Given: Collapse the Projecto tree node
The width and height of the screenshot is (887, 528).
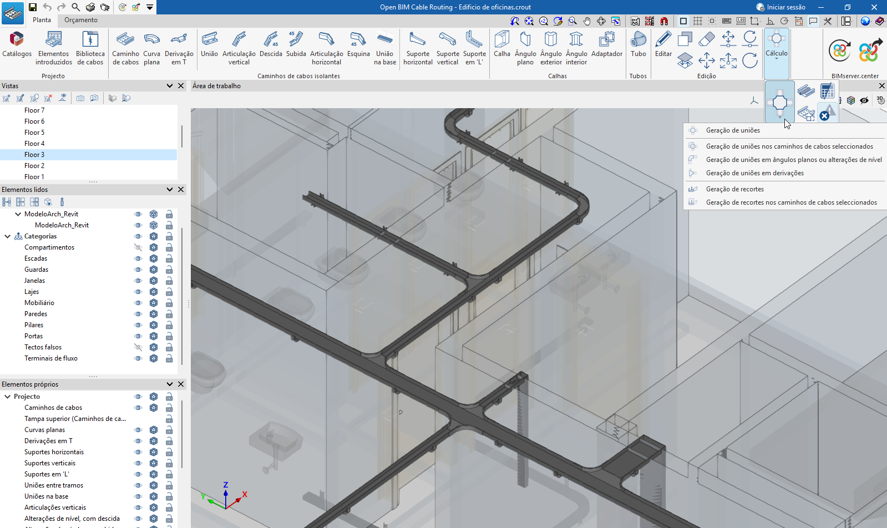Looking at the screenshot, I should point(8,397).
